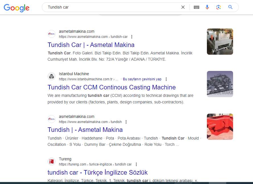Click the Istanbul Machine CAD thumbnail
The height and width of the screenshot is (184, 253).
click(x=220, y=84)
